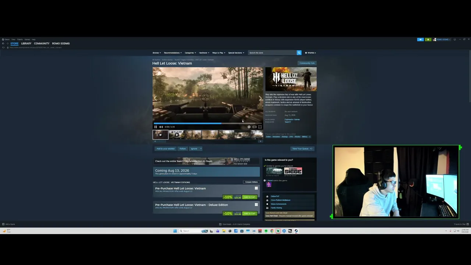
Task: Open Team17 Digital collection banner
Action: click(x=206, y=161)
